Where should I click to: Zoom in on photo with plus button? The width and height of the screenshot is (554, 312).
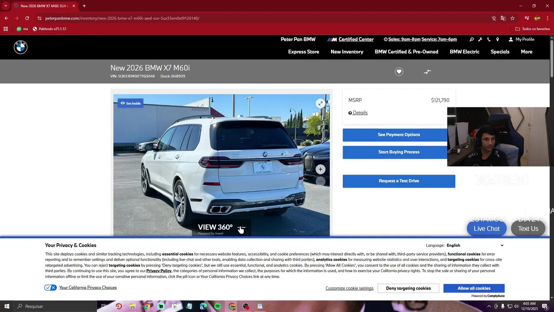pos(320,169)
